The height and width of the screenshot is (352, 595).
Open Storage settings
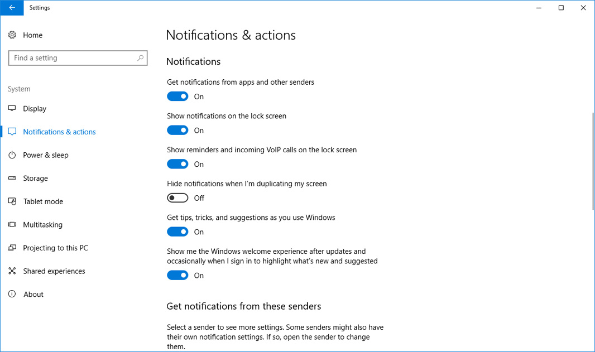pyautogui.click(x=35, y=179)
